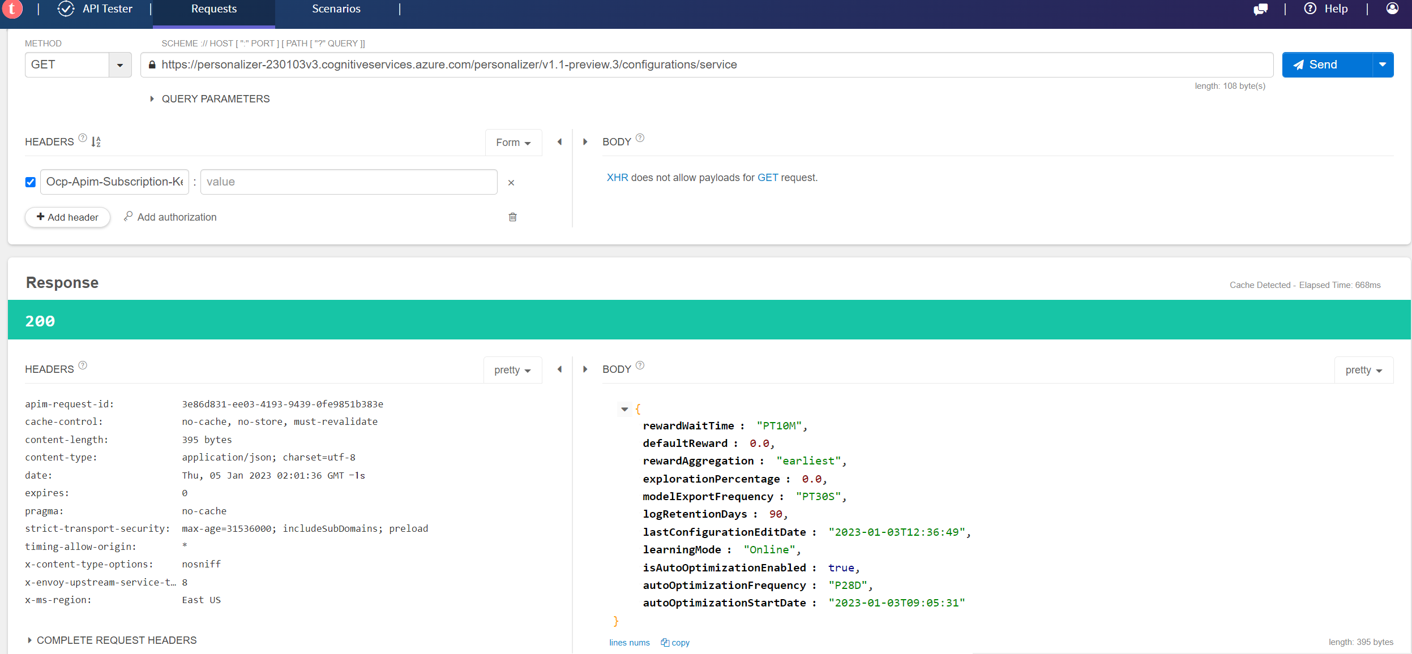Click the "P28D" autoOptimizationFrequency value

[848, 586]
